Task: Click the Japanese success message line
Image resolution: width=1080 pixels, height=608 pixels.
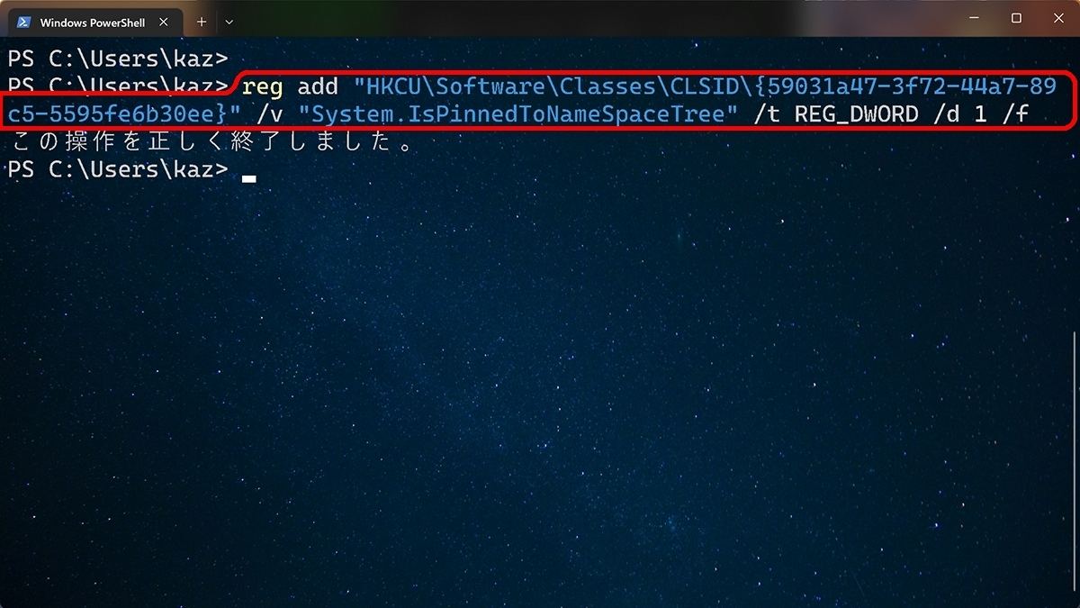Action: 213,141
